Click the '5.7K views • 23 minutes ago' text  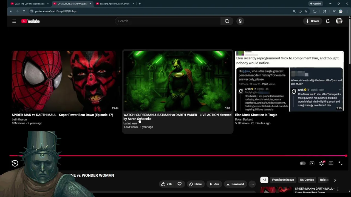coord(253,123)
